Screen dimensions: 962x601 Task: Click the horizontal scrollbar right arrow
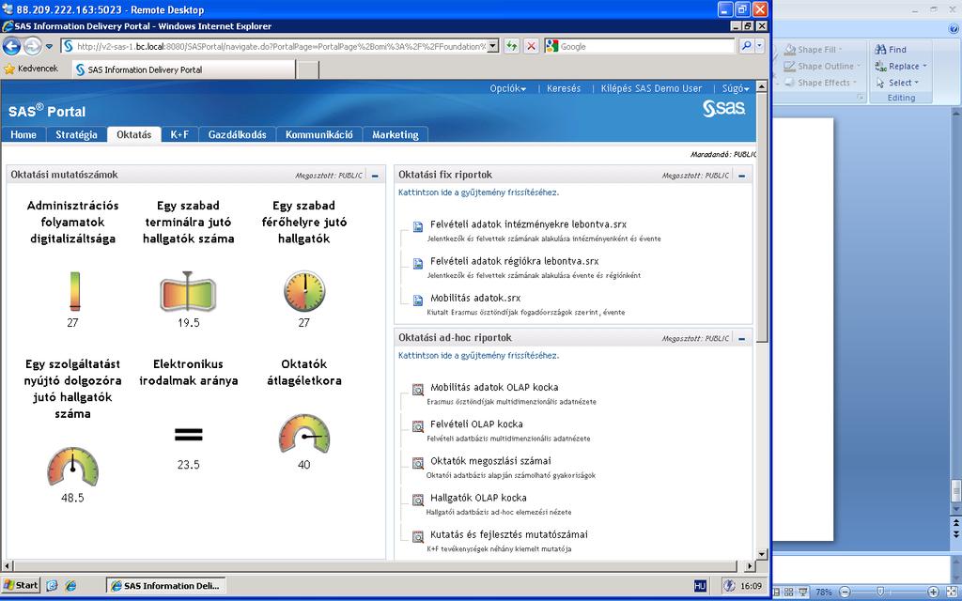(750, 565)
